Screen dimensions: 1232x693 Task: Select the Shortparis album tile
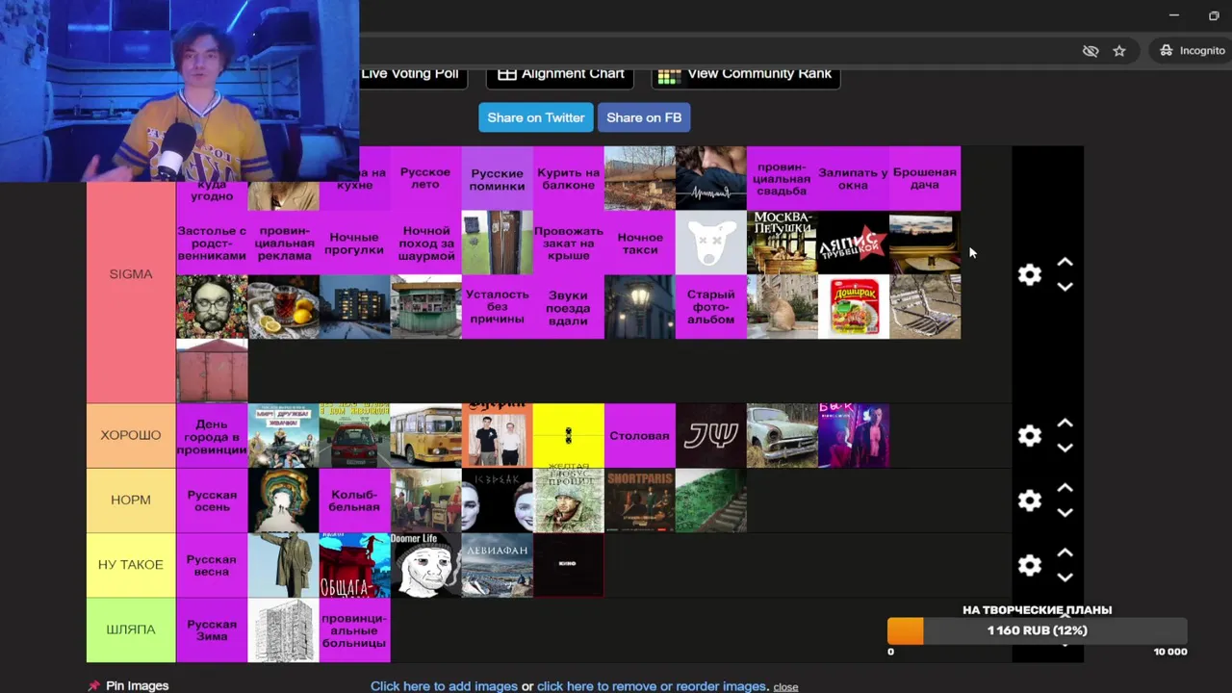(639, 500)
